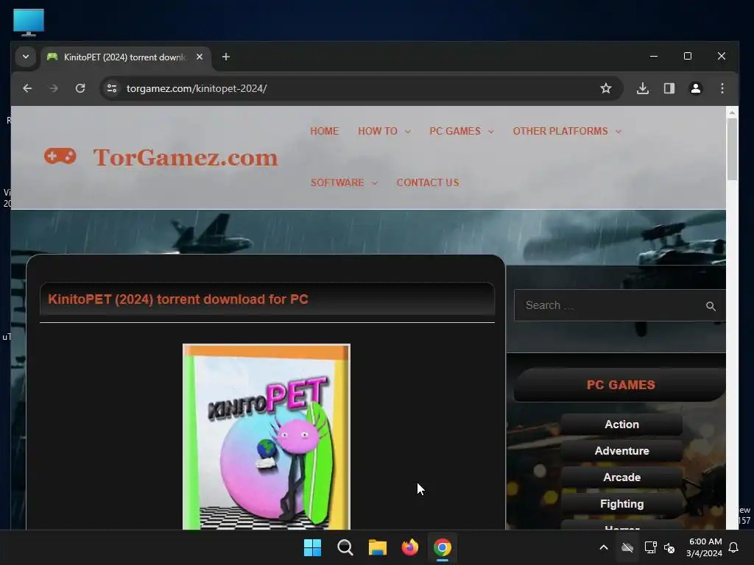Open the notifications bell icon
Screen dimensions: 754x565
733,547
